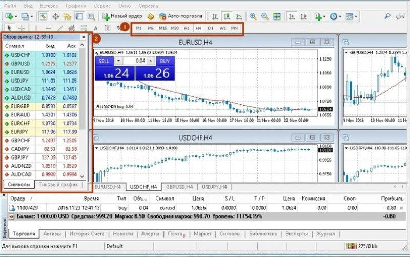410x257 pixels.
Task: Click the zoom out magnifier icon
Action: pos(265,16)
